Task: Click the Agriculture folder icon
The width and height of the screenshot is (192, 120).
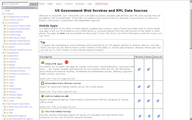Action: click(x=7, y=56)
